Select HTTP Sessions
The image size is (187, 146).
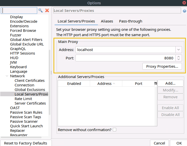23,53
